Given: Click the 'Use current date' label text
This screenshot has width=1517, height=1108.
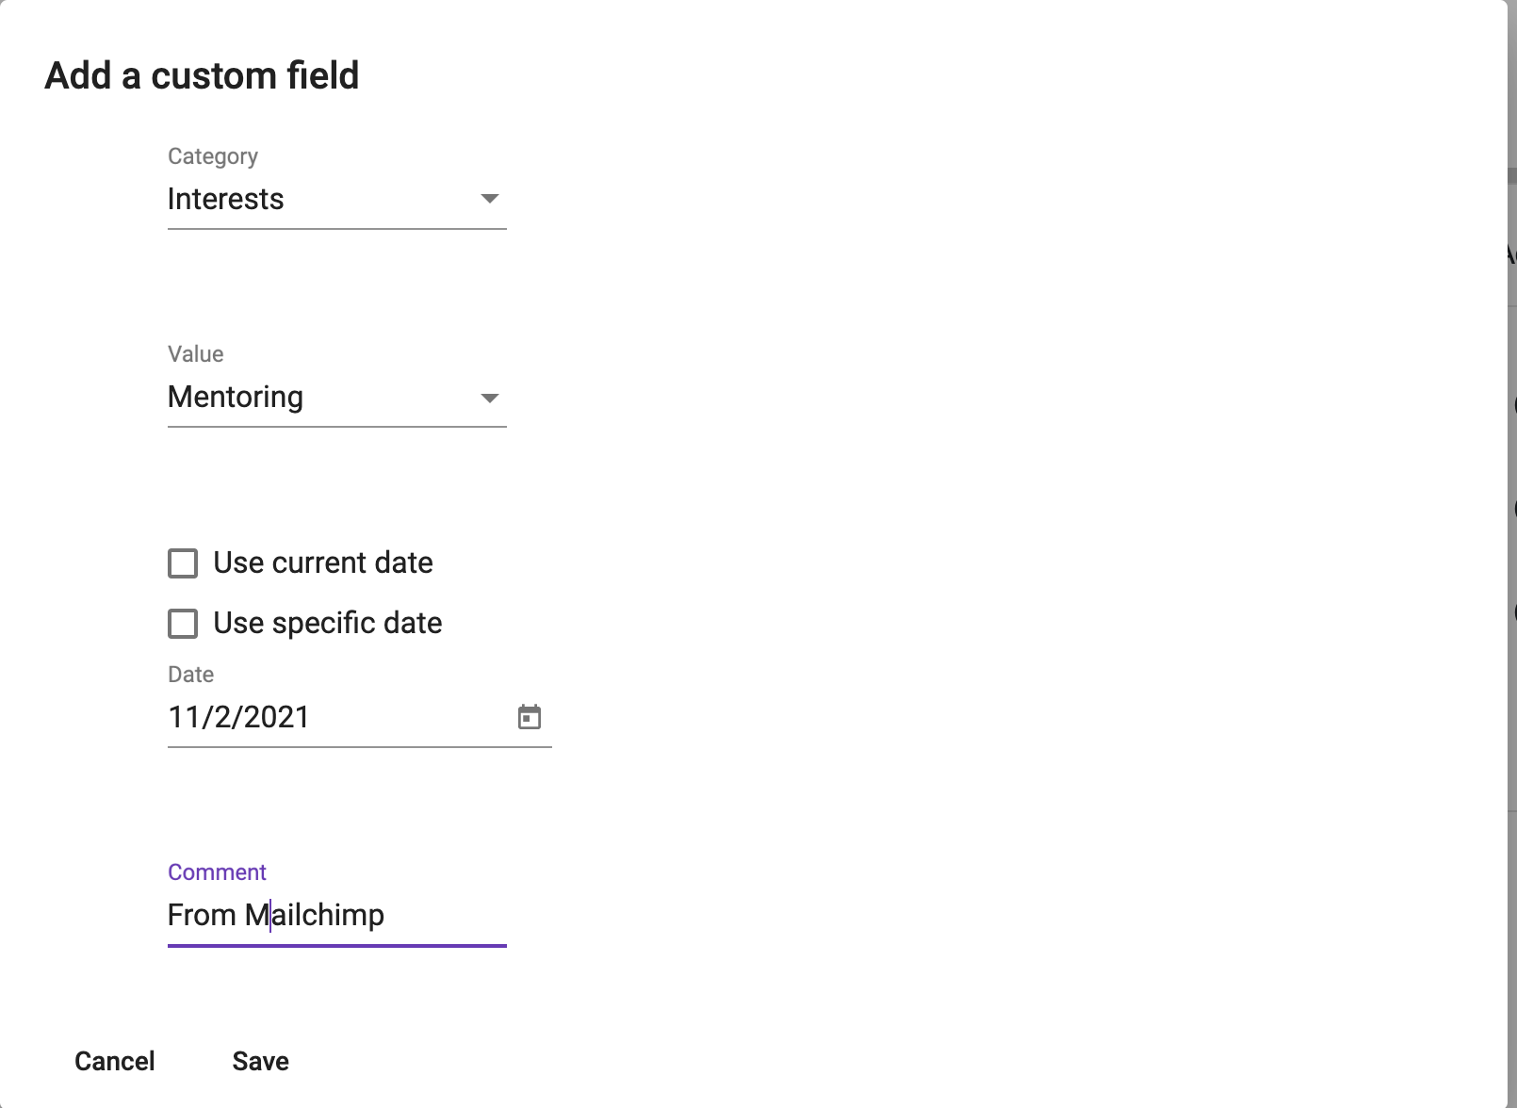Looking at the screenshot, I should point(323,562).
